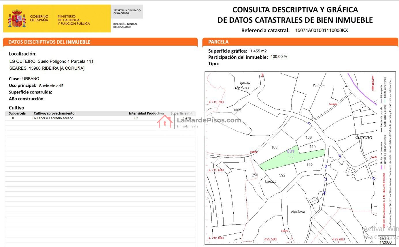Viewport: 399px width, 247px height.
Task: Click the 'Lamba' place label
Action: coord(271,181)
